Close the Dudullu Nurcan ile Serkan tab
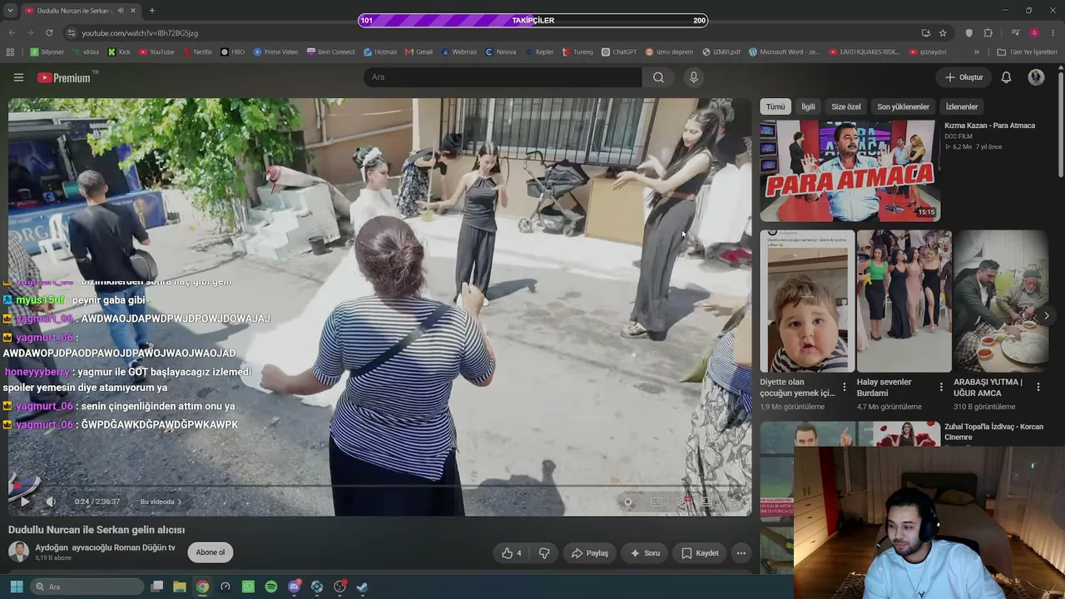 (x=133, y=11)
